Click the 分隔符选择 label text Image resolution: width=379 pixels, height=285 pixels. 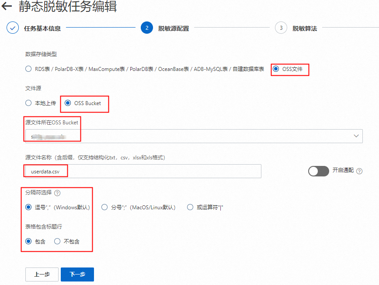pos(38,193)
